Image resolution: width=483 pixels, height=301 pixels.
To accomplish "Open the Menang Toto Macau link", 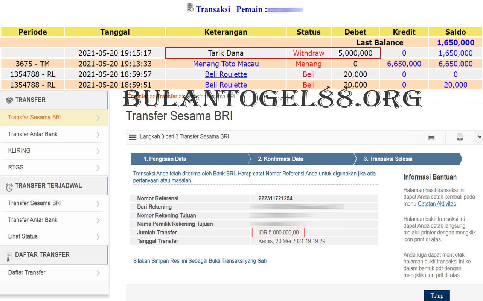I will (x=226, y=64).
